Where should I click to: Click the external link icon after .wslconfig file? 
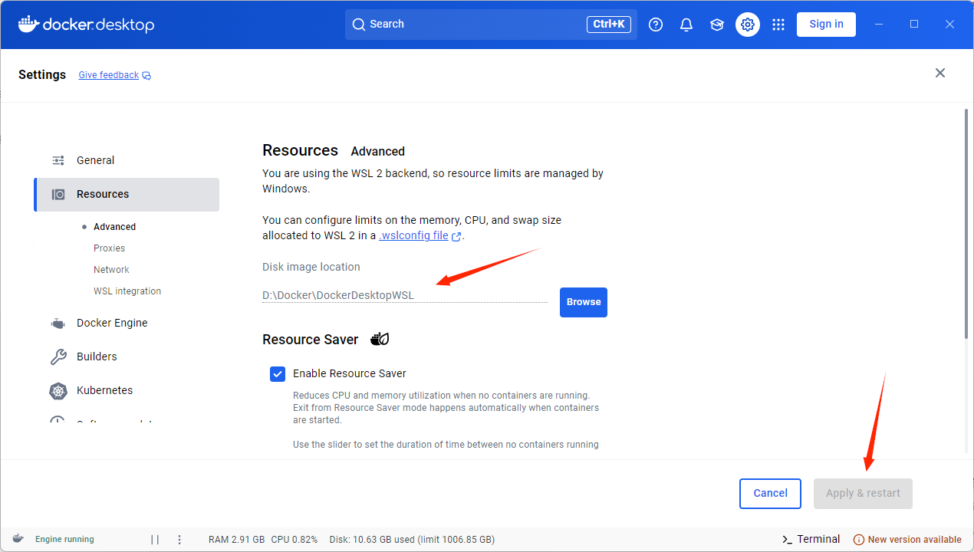pos(457,237)
